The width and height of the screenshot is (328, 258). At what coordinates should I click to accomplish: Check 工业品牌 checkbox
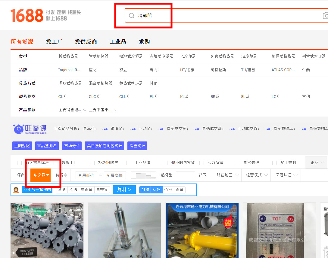pos(129,163)
